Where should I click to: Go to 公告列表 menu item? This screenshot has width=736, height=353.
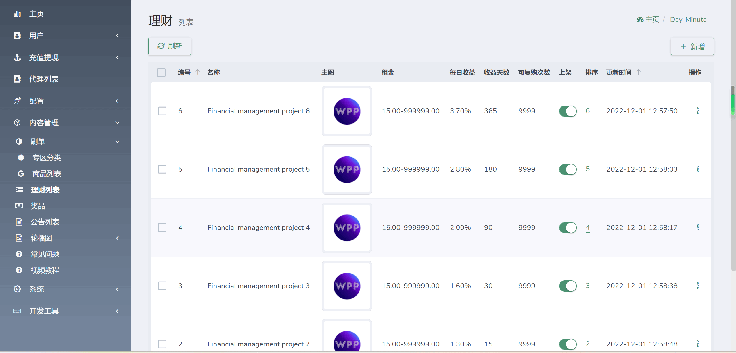[45, 222]
